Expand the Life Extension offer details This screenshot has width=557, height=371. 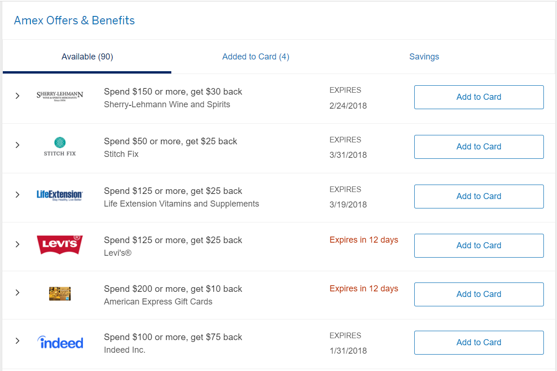(x=17, y=195)
